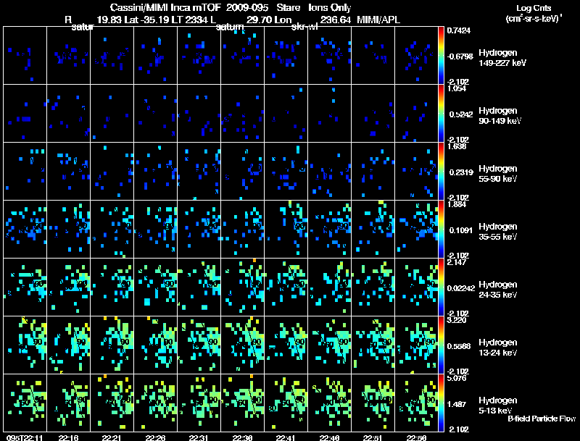This screenshot has width=580, height=441.
Task: Click the 29.70 L value
Action: pos(259,20)
